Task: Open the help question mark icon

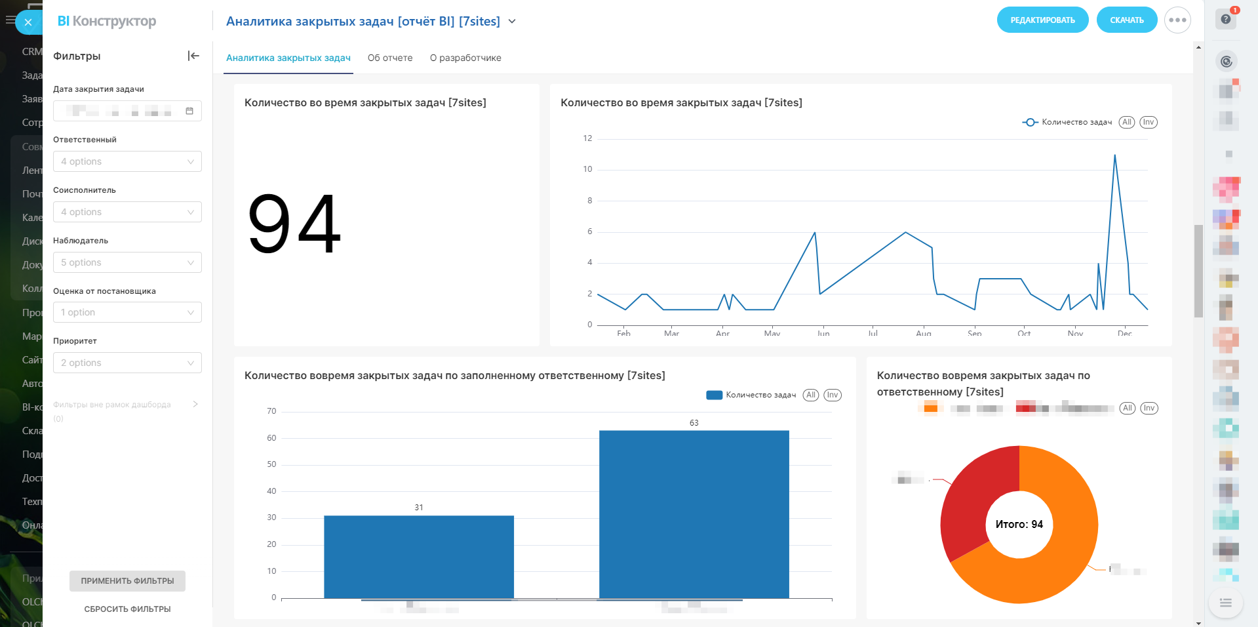Action: point(1226,19)
